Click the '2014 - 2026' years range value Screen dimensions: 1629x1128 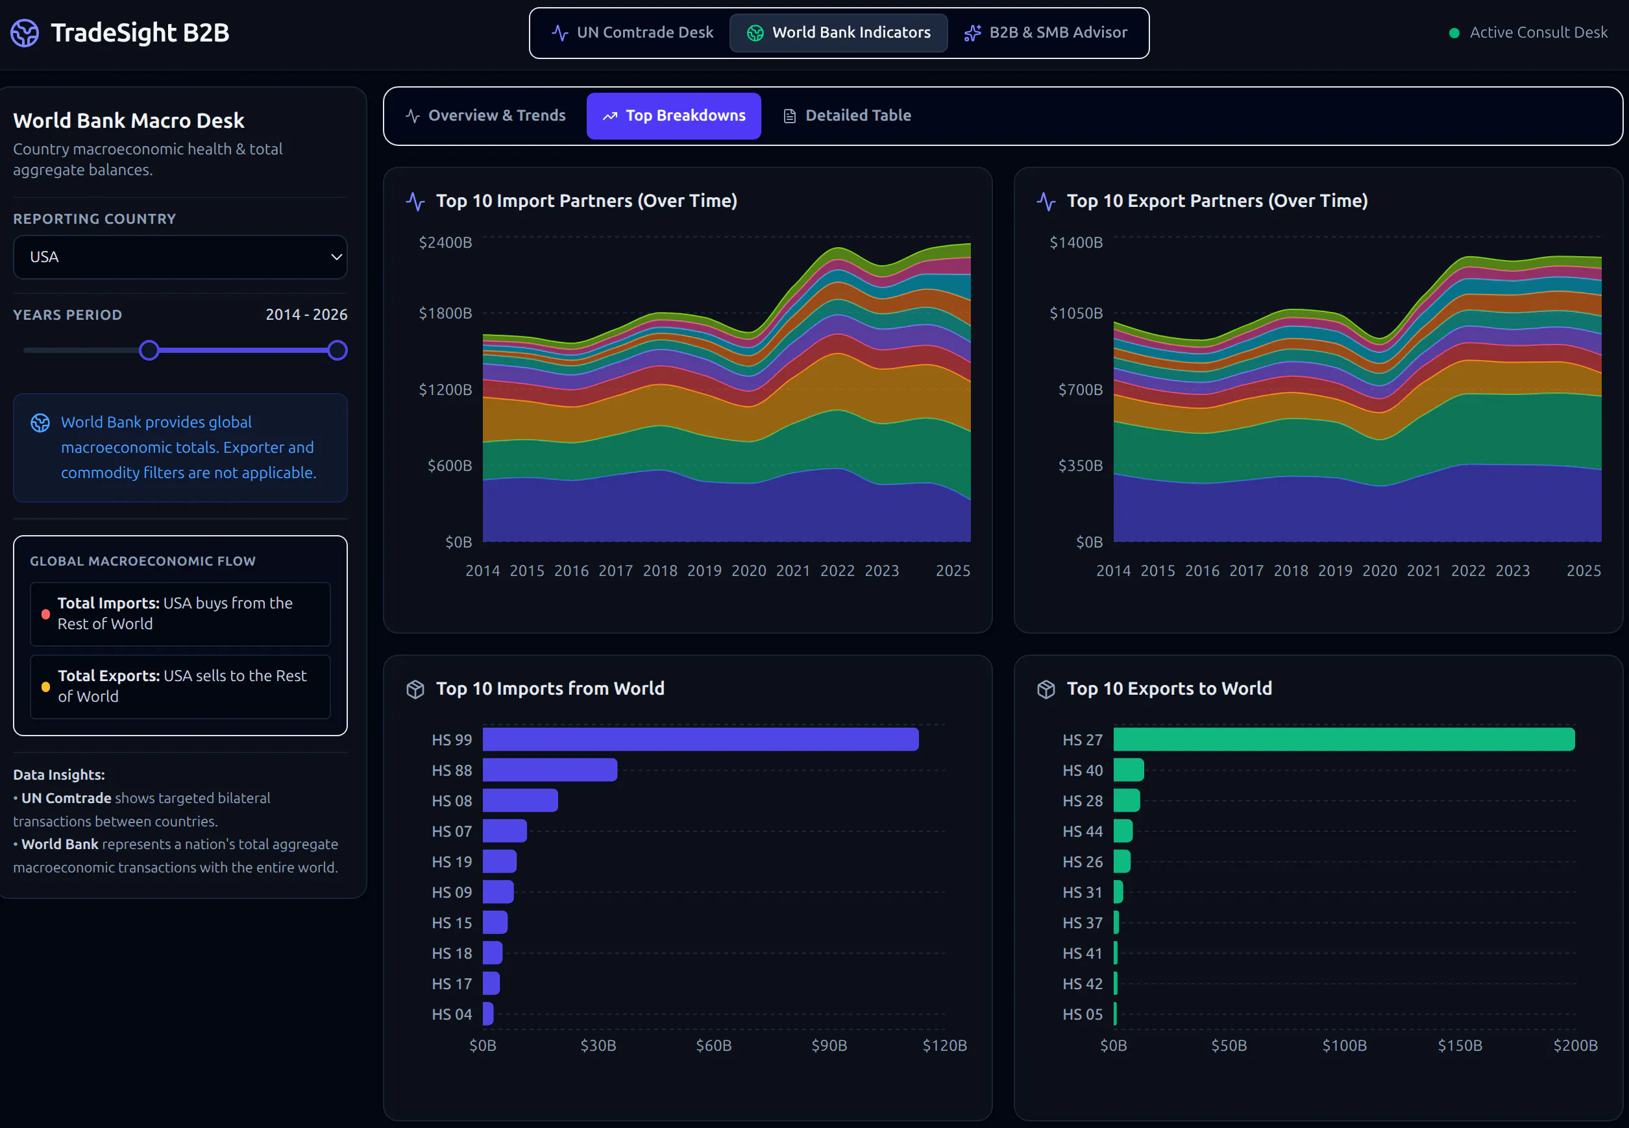[x=307, y=315]
